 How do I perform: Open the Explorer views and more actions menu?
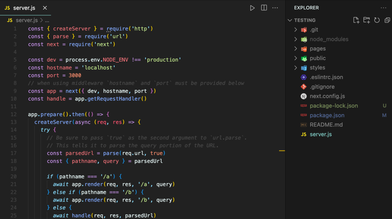pyautogui.click(x=383, y=8)
